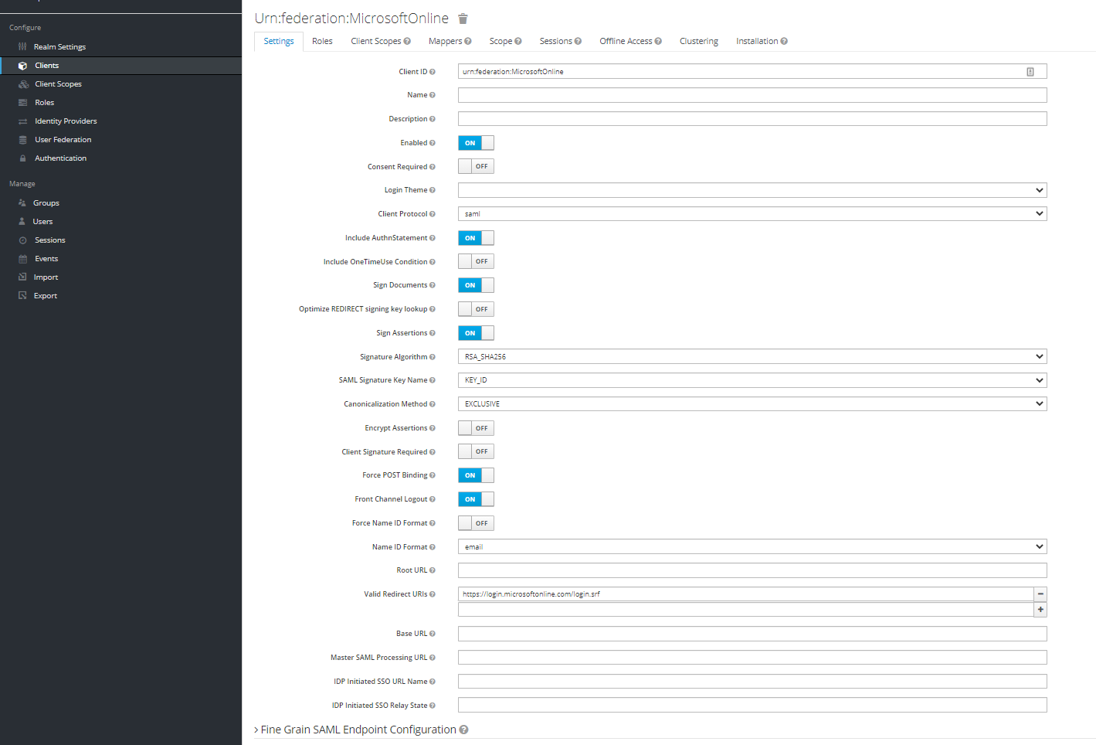Open the Users page from Manage section
The height and width of the screenshot is (745, 1096).
tap(42, 222)
